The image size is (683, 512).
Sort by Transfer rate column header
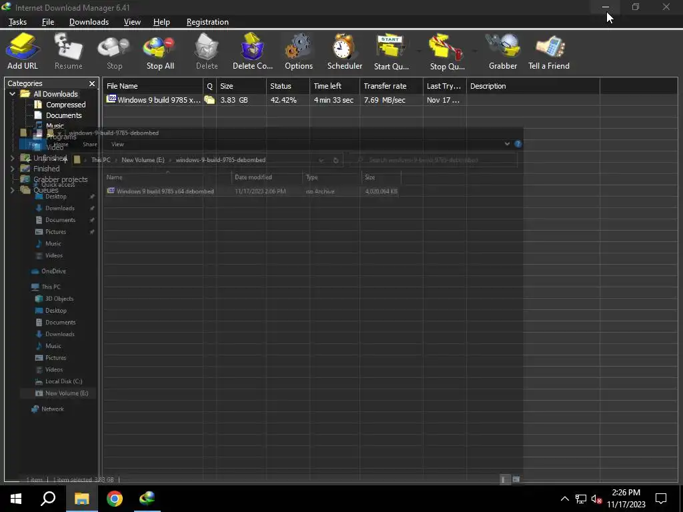(x=392, y=86)
